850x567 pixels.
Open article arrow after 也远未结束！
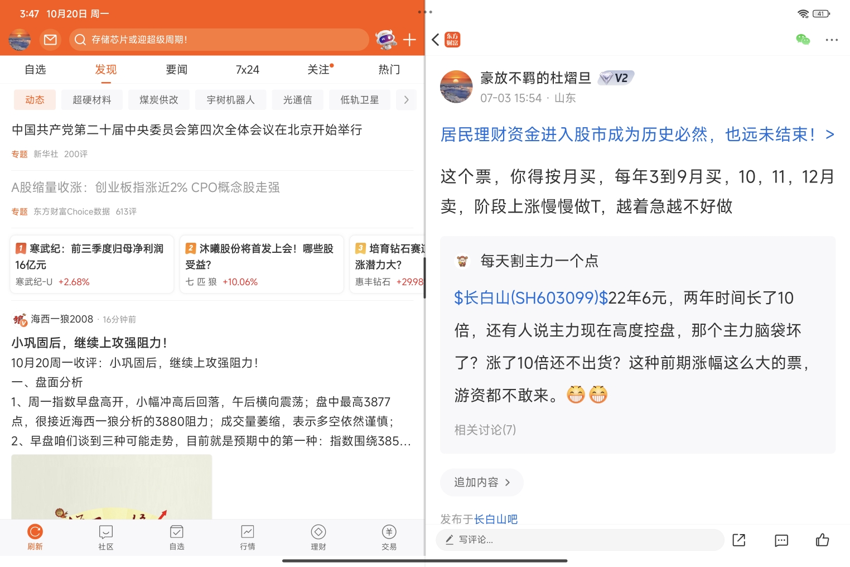830,134
